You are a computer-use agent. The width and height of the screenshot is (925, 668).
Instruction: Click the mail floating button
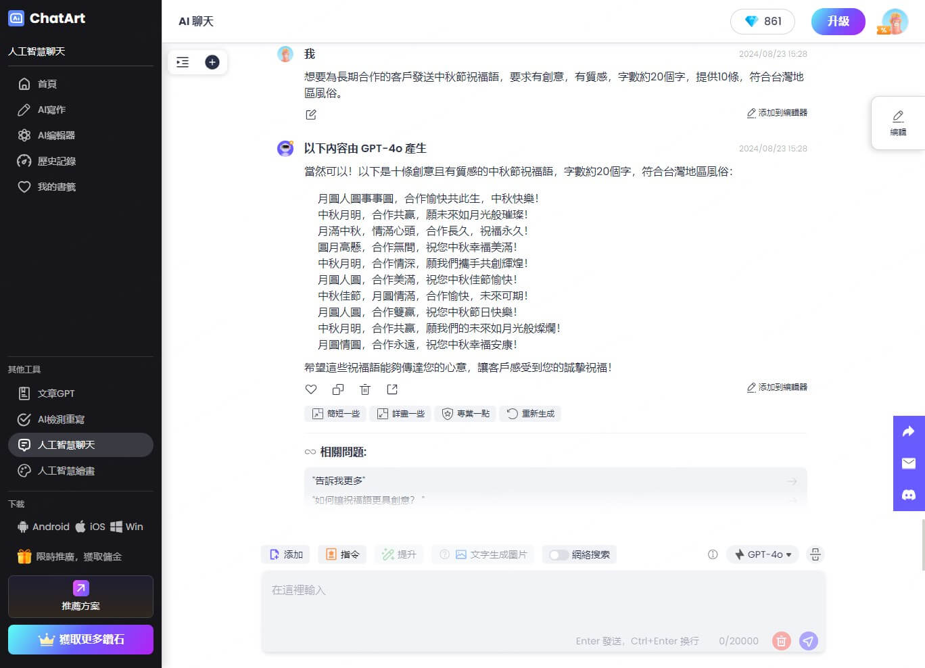pos(909,463)
